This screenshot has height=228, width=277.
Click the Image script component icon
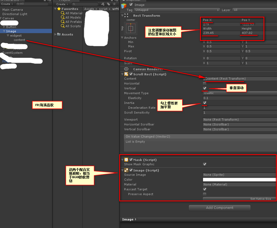coord(126,170)
